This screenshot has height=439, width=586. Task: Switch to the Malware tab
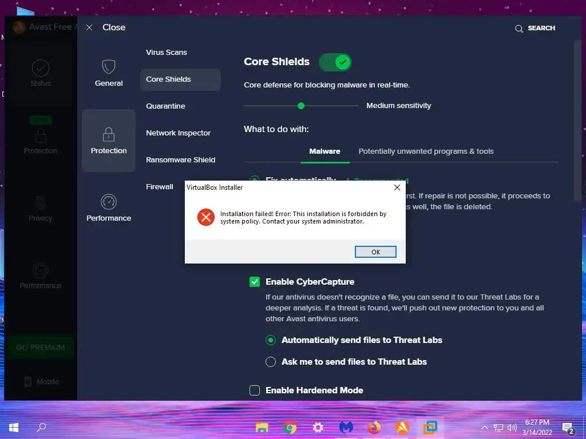325,151
